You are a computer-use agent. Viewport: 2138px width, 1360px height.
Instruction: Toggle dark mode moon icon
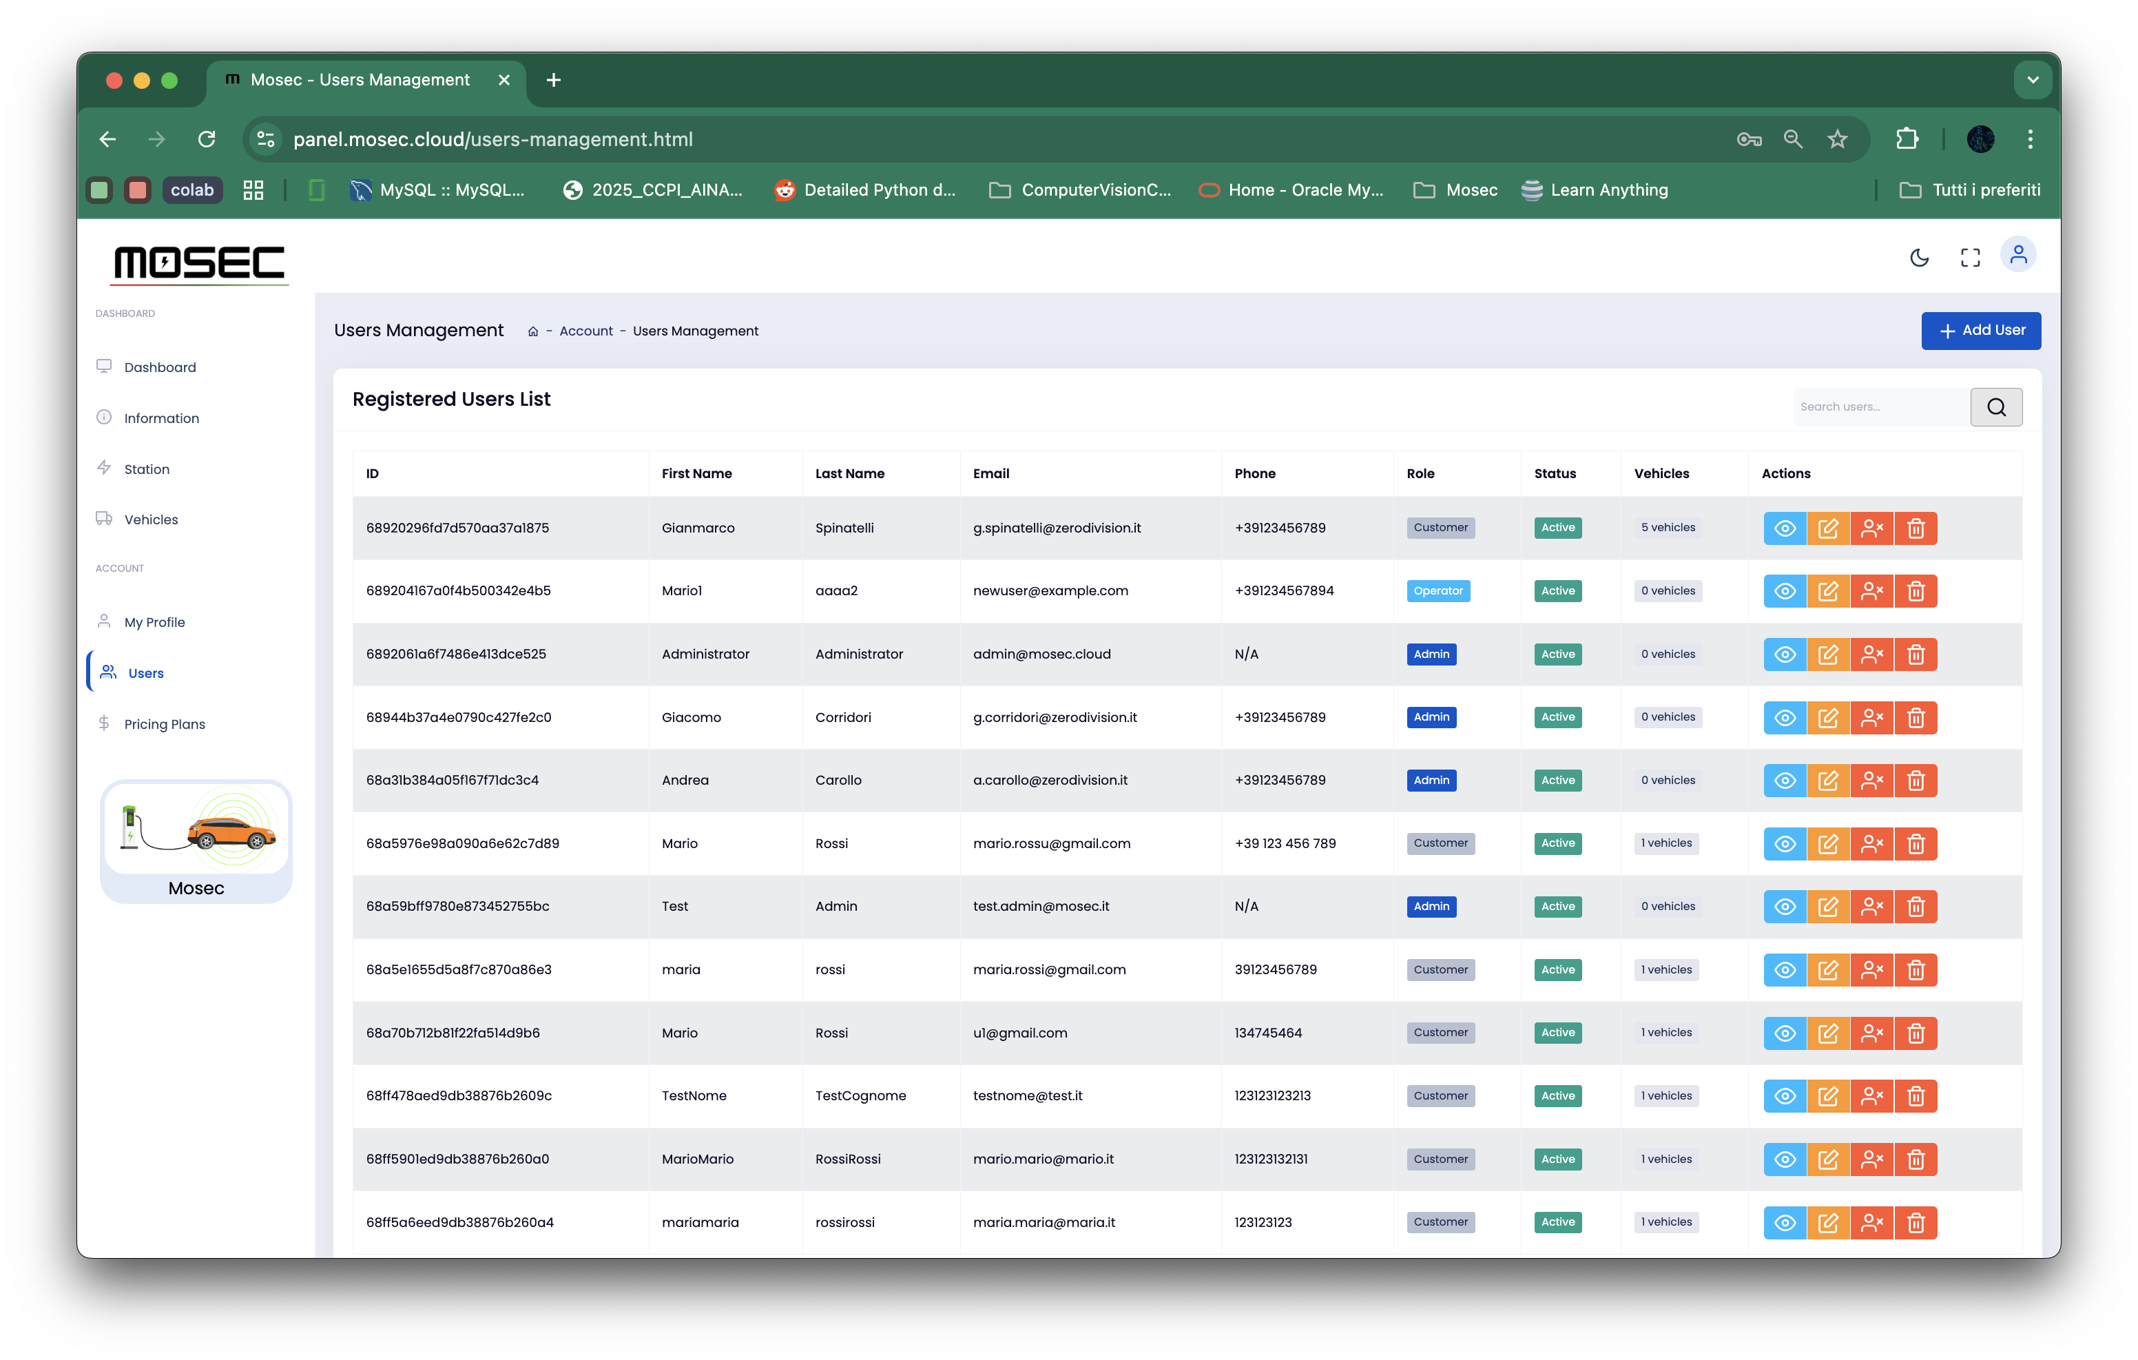(x=1919, y=258)
